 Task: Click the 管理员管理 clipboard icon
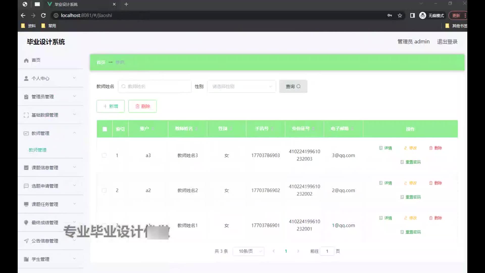tap(26, 97)
